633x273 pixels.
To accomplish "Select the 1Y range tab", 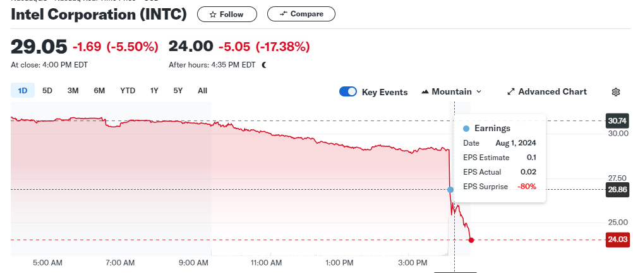I will pyautogui.click(x=154, y=91).
